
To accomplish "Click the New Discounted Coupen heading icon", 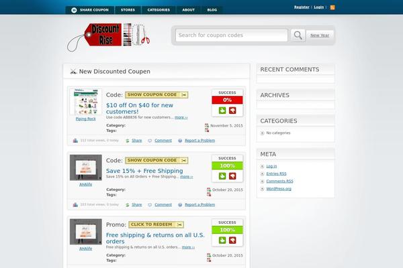I will click(x=73, y=72).
